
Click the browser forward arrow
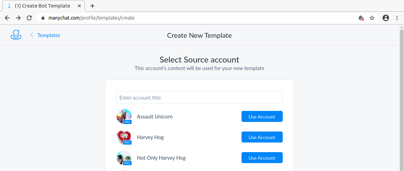coord(18,18)
